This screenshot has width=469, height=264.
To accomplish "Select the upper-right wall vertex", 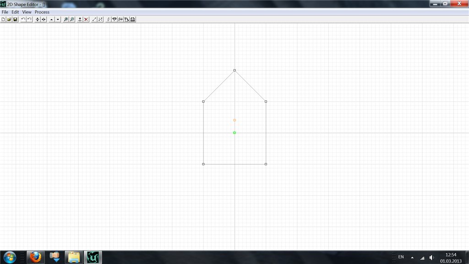I will coord(266,101).
